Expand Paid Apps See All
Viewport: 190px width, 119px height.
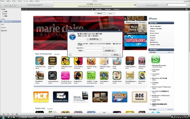pos(170,52)
